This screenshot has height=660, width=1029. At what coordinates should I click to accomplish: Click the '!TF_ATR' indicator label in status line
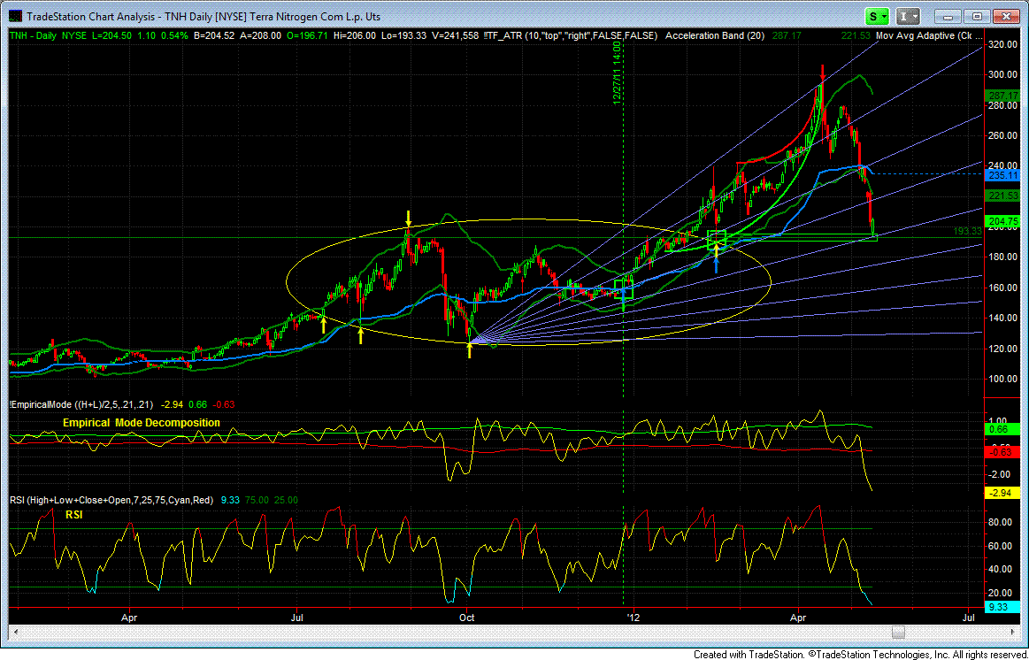click(x=571, y=36)
